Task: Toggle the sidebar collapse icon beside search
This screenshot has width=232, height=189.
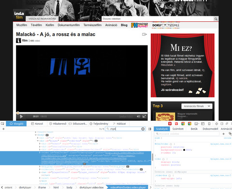Action: pos(149,129)
